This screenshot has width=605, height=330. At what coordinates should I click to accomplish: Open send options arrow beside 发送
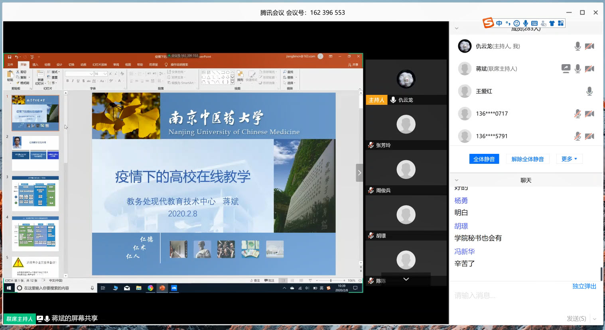(595, 319)
